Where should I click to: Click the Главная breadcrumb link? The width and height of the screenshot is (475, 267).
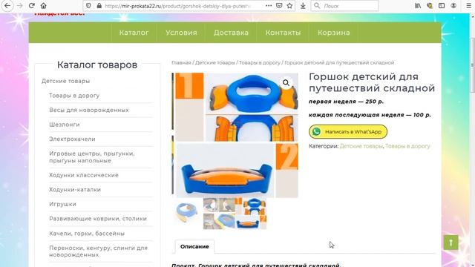pyautogui.click(x=181, y=62)
